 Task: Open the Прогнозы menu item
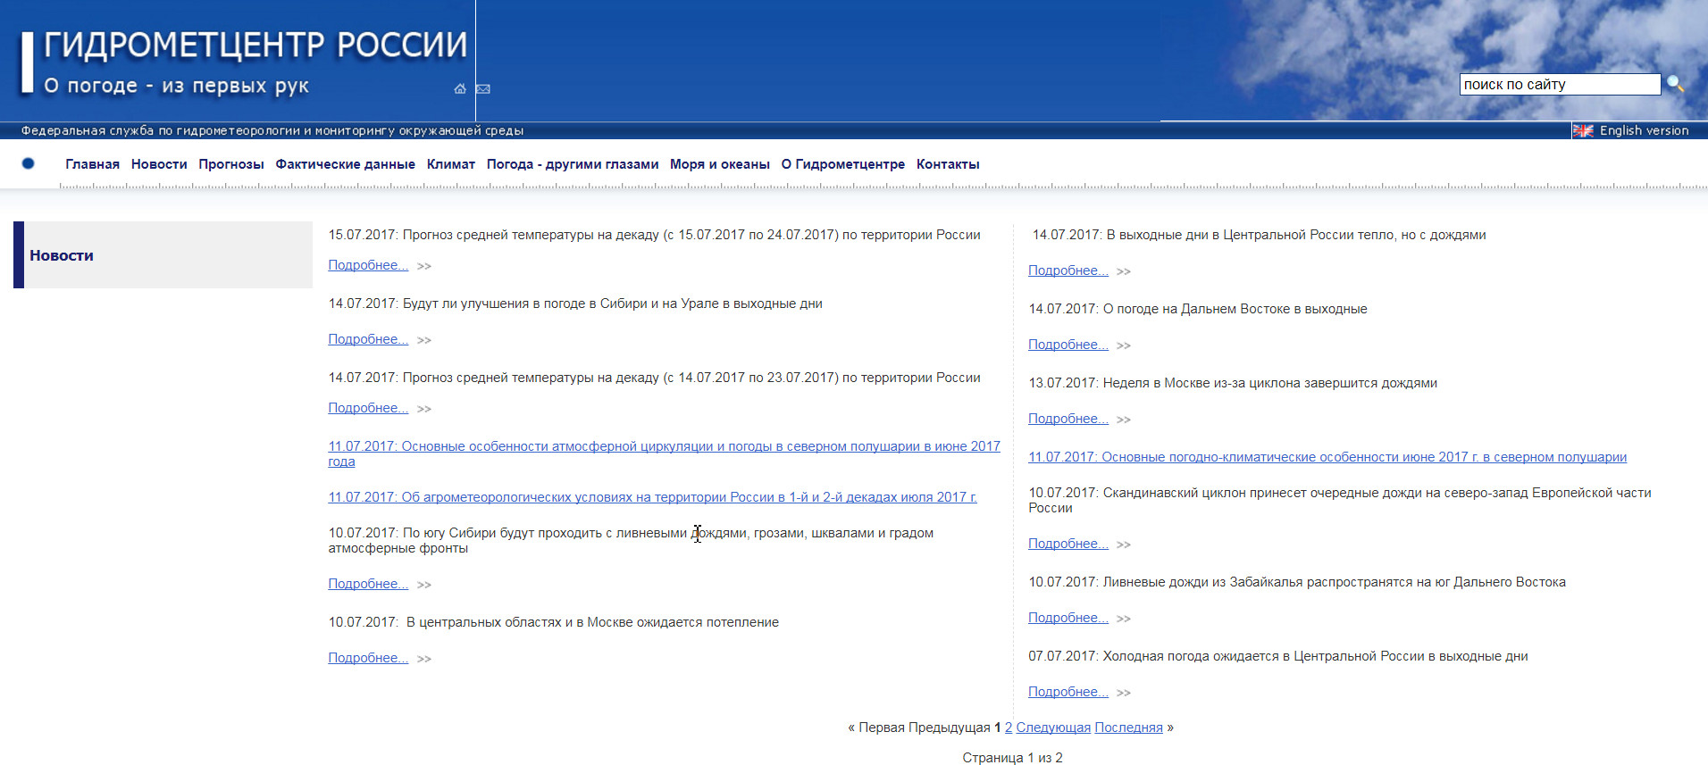pyautogui.click(x=231, y=164)
